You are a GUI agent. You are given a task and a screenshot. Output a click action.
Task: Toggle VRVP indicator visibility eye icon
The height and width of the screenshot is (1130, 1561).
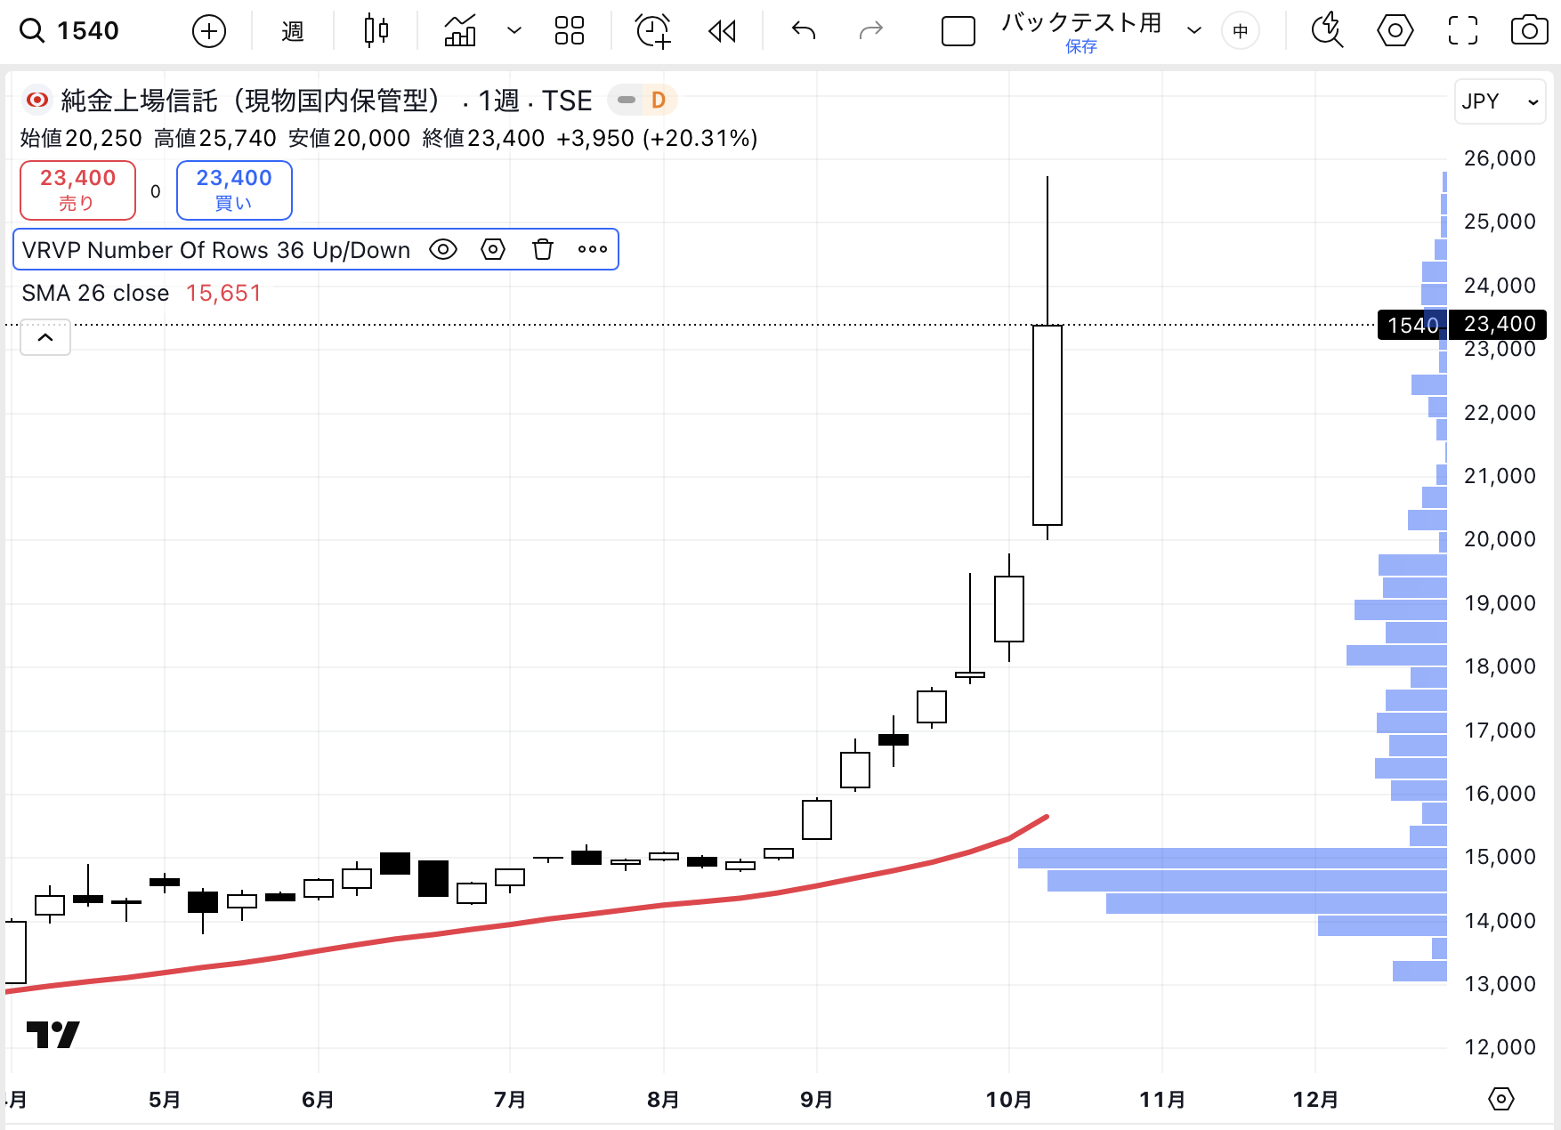tap(443, 250)
